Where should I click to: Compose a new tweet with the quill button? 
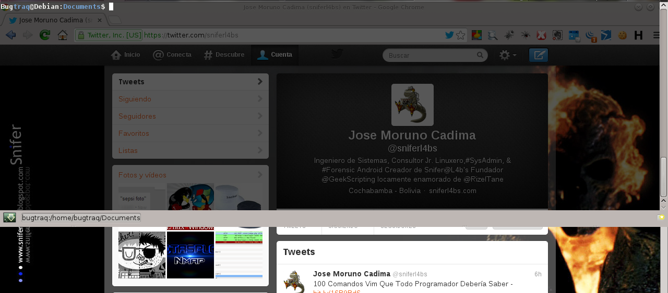click(539, 55)
